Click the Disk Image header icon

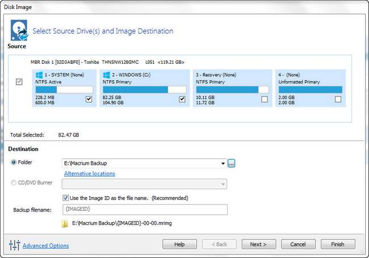19,31
